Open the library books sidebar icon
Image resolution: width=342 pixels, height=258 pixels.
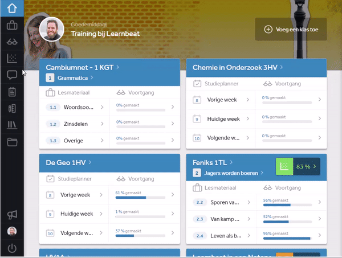(12, 125)
